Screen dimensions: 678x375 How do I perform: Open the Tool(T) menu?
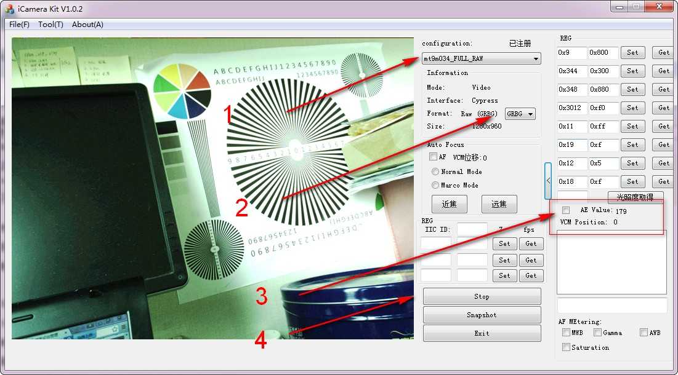point(50,25)
